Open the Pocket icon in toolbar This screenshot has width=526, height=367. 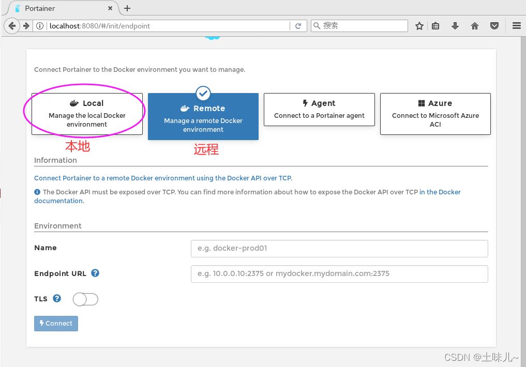pyautogui.click(x=494, y=26)
